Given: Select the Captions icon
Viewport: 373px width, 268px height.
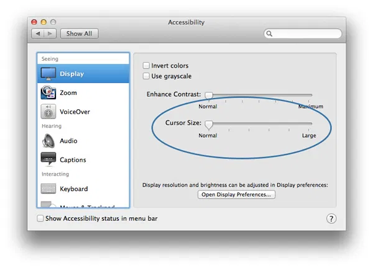Looking at the screenshot, I should (48, 159).
